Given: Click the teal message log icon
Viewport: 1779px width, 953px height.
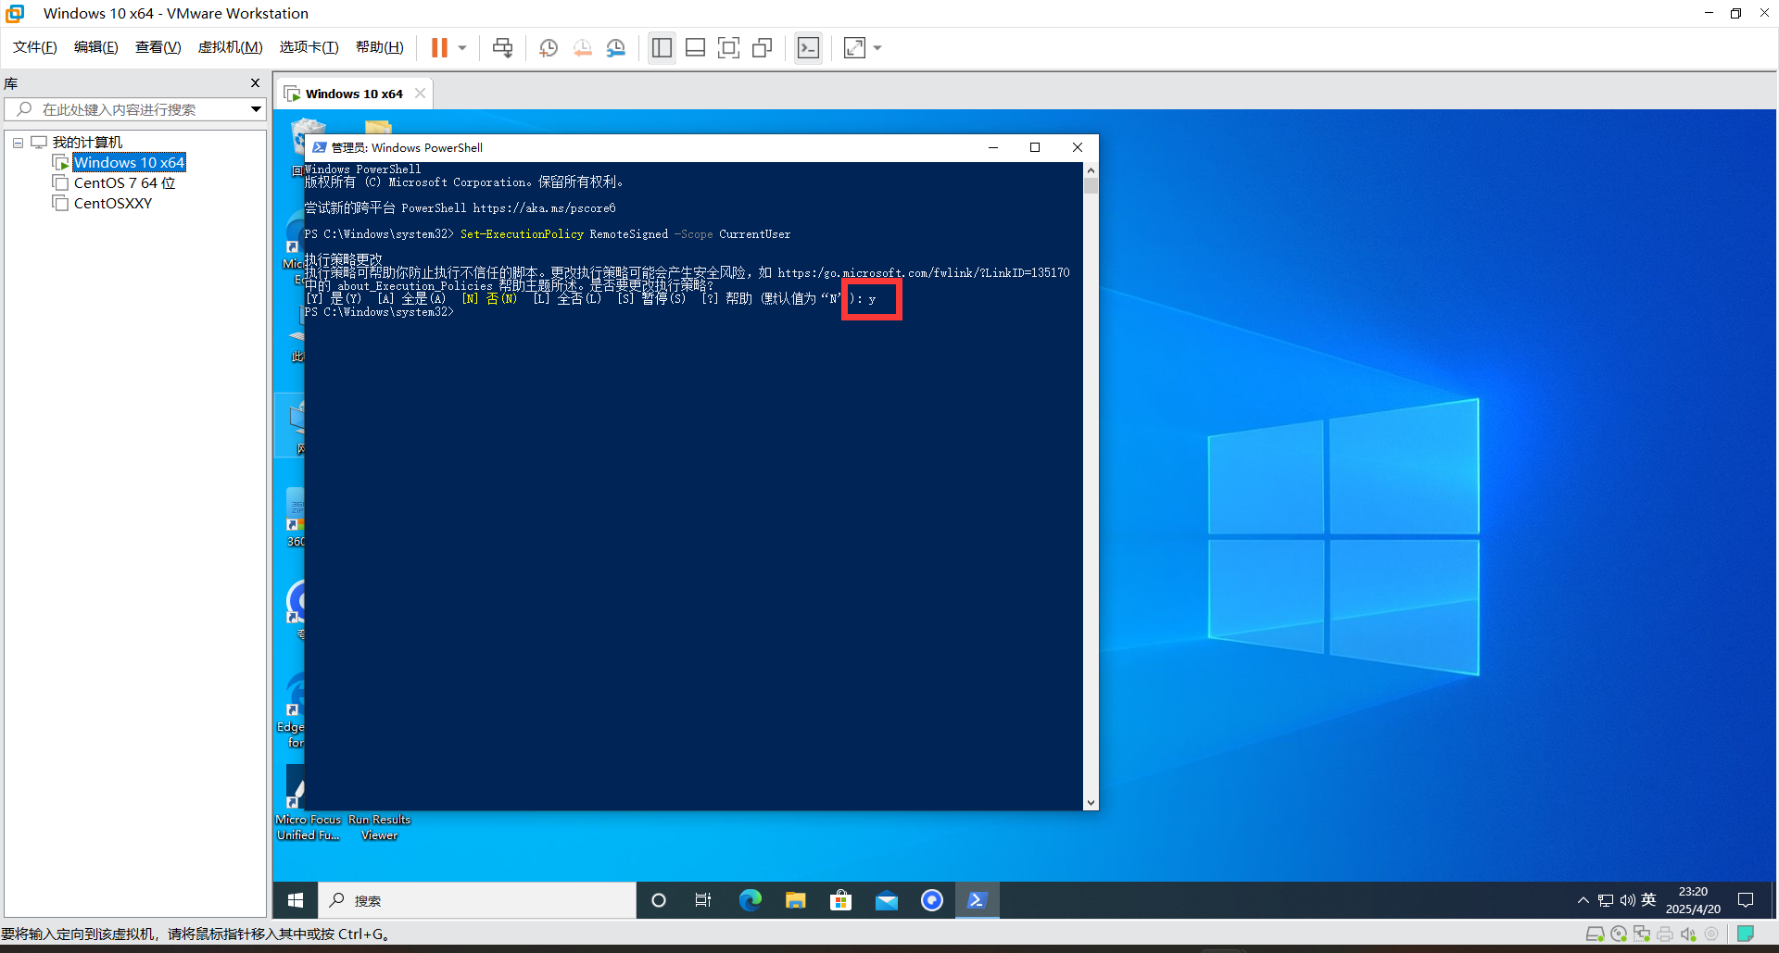Looking at the screenshot, I should point(1746,934).
